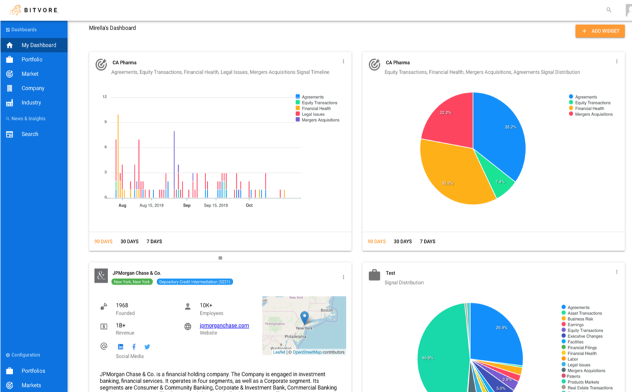
Task: Toggle Financial Health legend in timeline chart
Action: click(x=313, y=109)
